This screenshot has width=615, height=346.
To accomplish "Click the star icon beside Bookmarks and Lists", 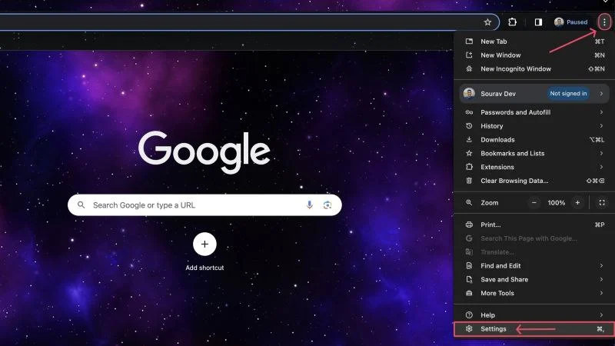I will 469,153.
